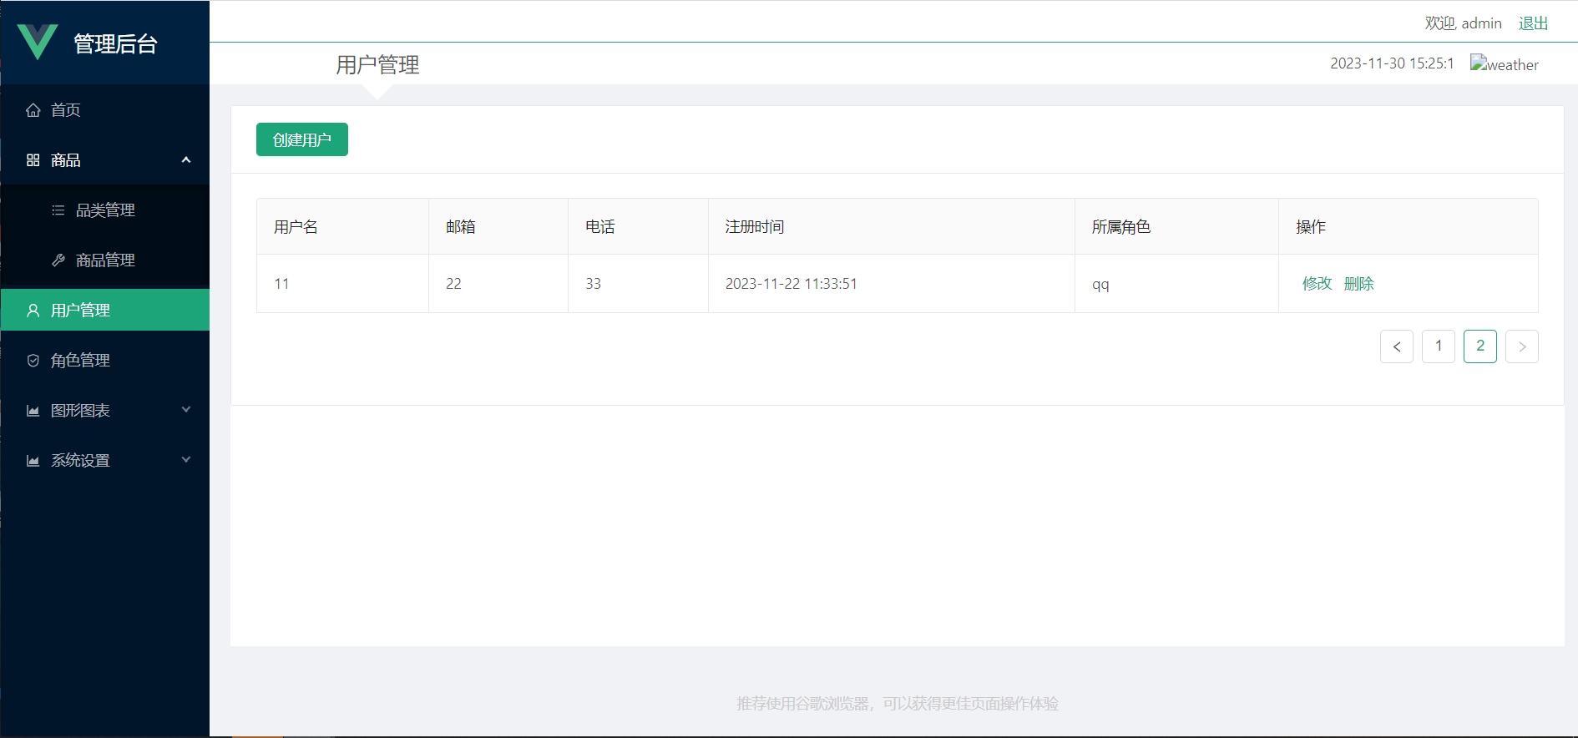Screen dimensions: 1578x738
Task: Click the 欢迎, admin text
Action: click(1463, 23)
